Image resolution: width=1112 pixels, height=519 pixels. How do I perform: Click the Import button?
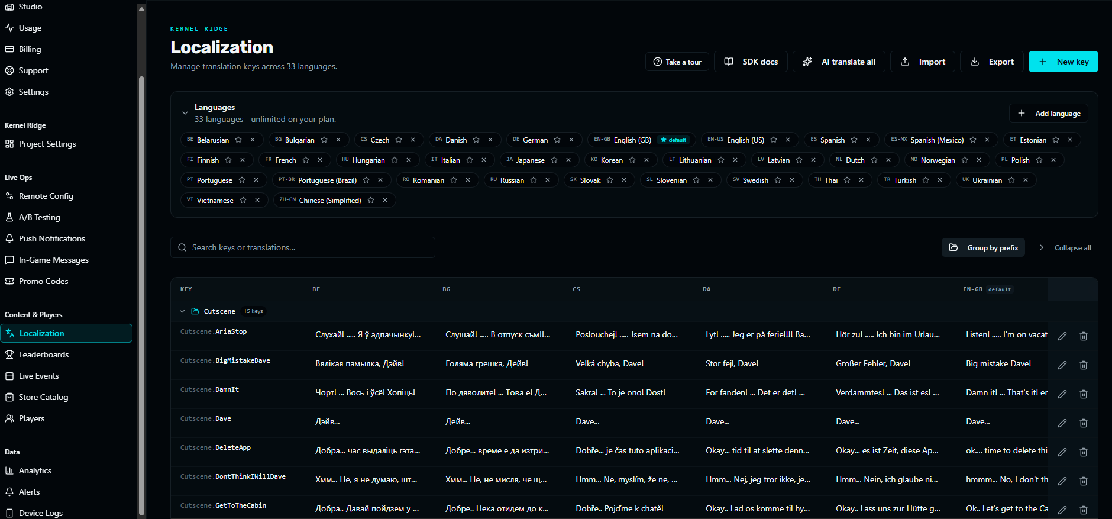pyautogui.click(x=923, y=62)
